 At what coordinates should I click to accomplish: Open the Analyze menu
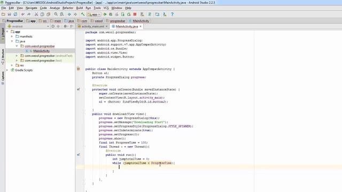[x=55, y=8]
